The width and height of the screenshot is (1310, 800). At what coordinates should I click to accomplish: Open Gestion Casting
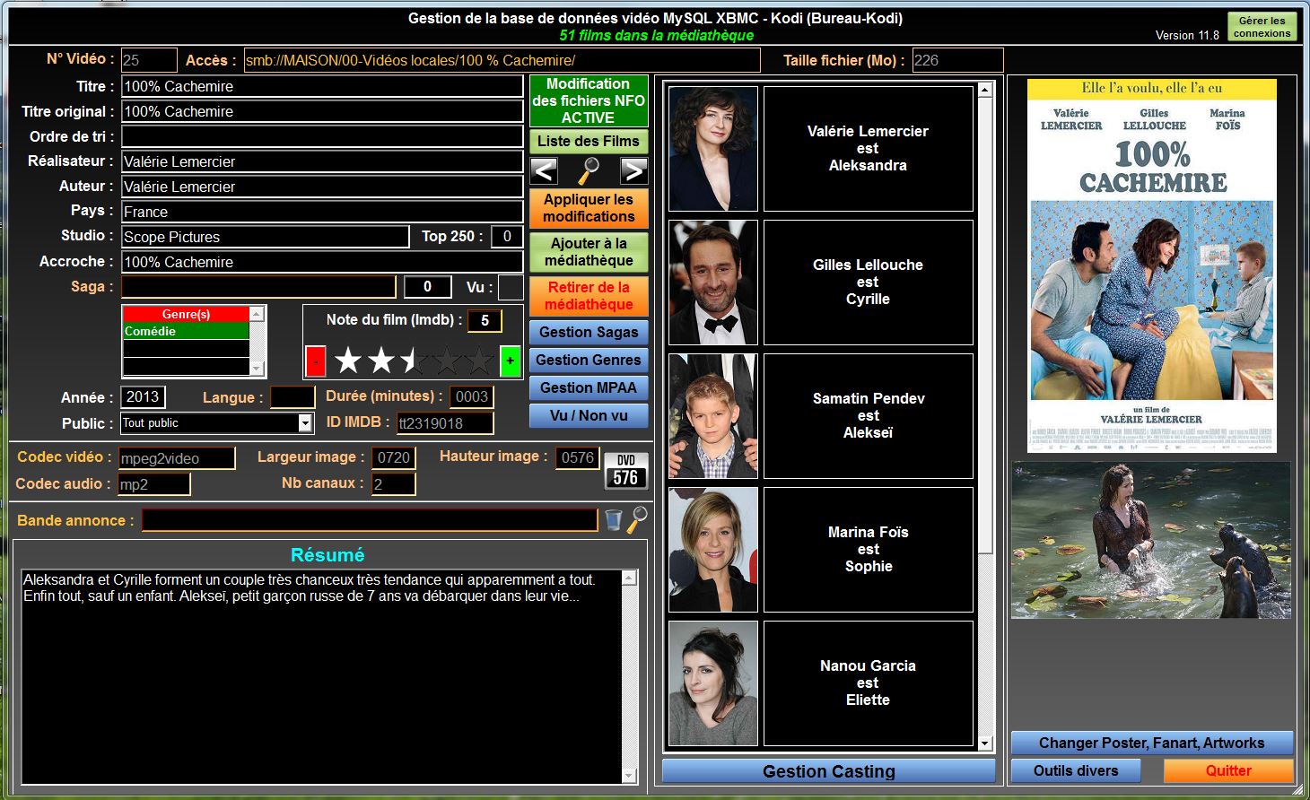point(829,771)
